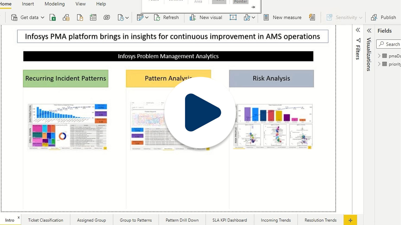Viewport: 401px width, 225px height.
Task: Switch to Assigned Group page tab
Action: point(91,220)
